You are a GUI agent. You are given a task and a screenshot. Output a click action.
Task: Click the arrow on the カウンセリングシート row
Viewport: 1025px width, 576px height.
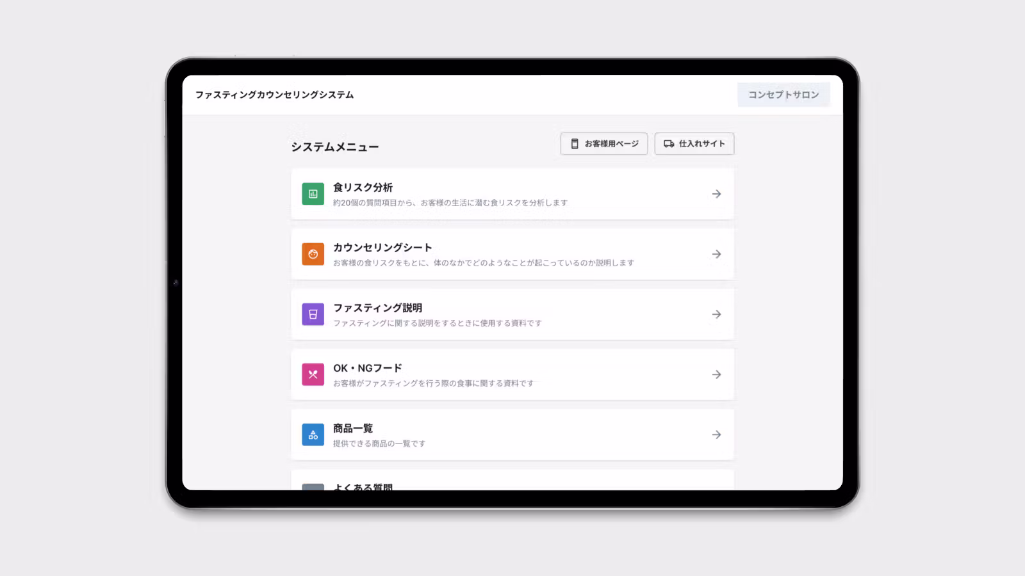pyautogui.click(x=716, y=254)
